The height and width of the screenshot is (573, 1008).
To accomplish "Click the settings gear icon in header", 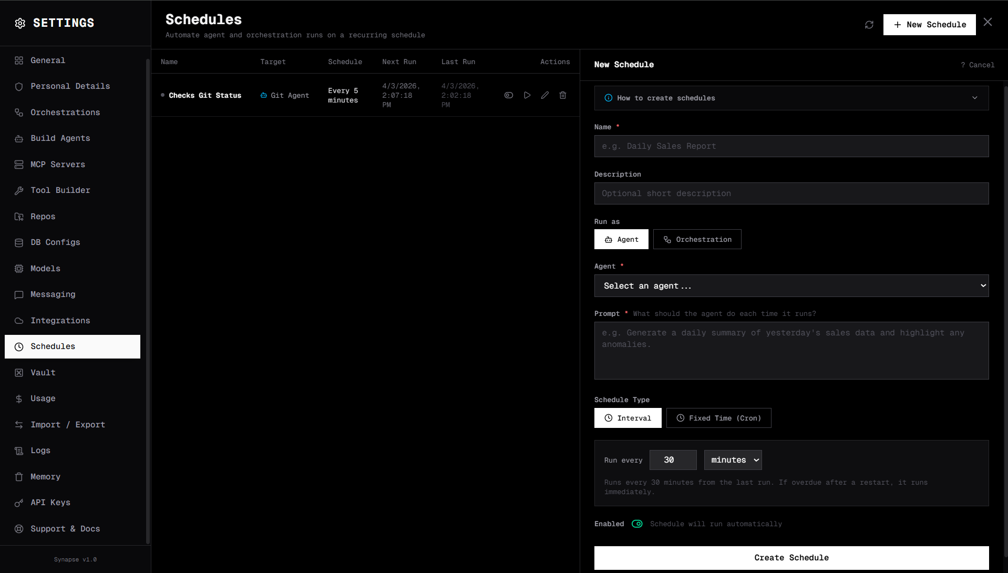I will (x=20, y=23).
